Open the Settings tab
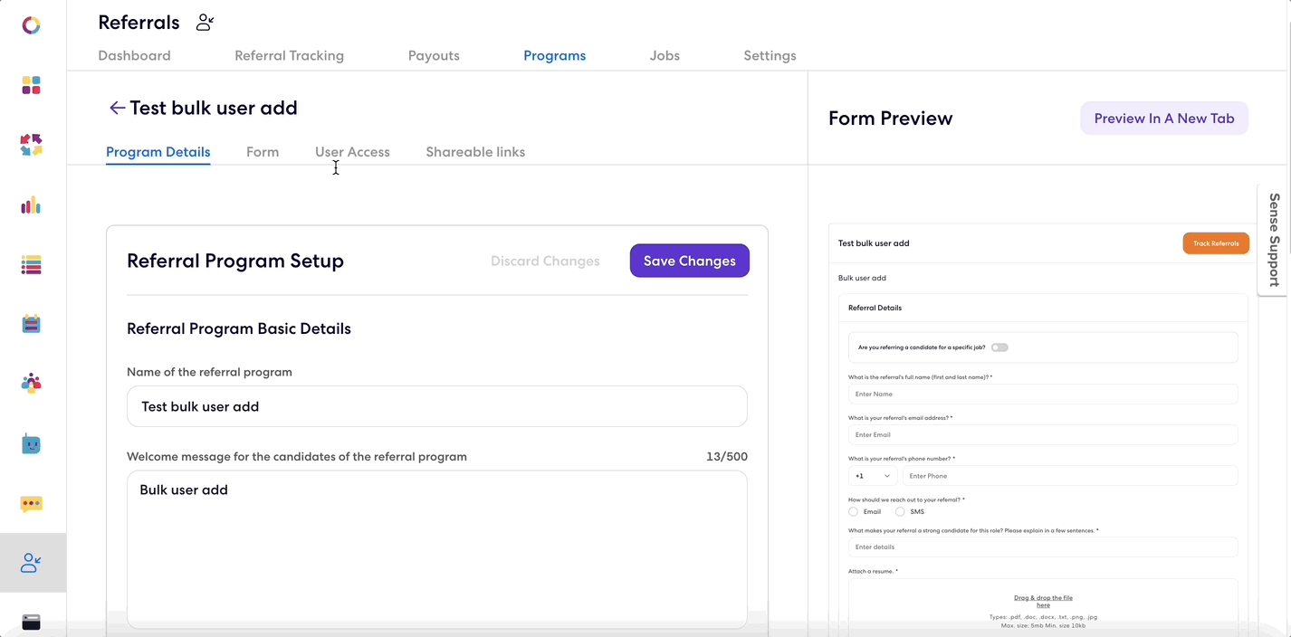The image size is (1291, 637). point(770,55)
